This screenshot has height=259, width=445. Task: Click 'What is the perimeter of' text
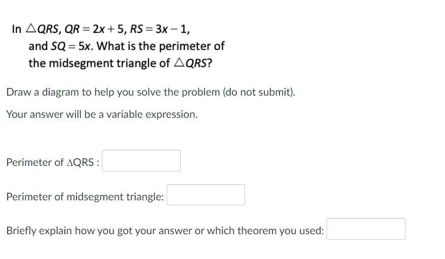[160, 46]
